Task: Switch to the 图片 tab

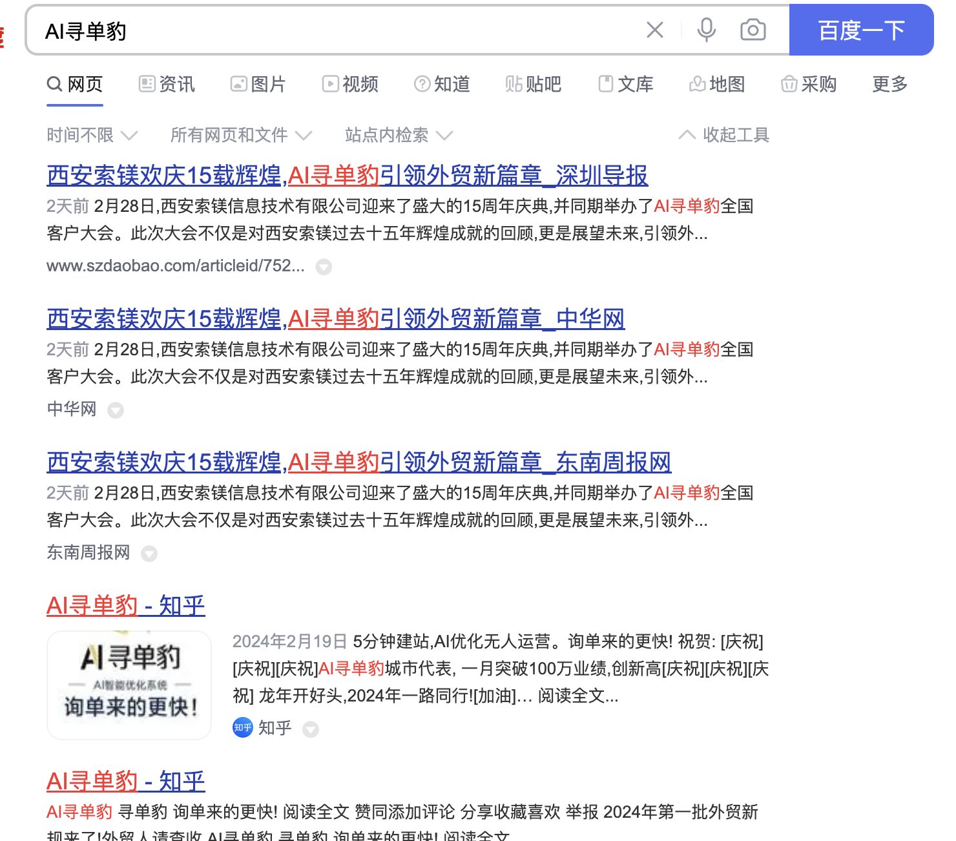Action: 258,84
